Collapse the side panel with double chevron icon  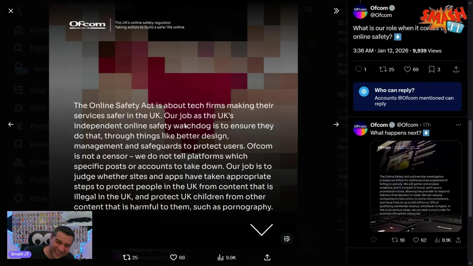336,11
